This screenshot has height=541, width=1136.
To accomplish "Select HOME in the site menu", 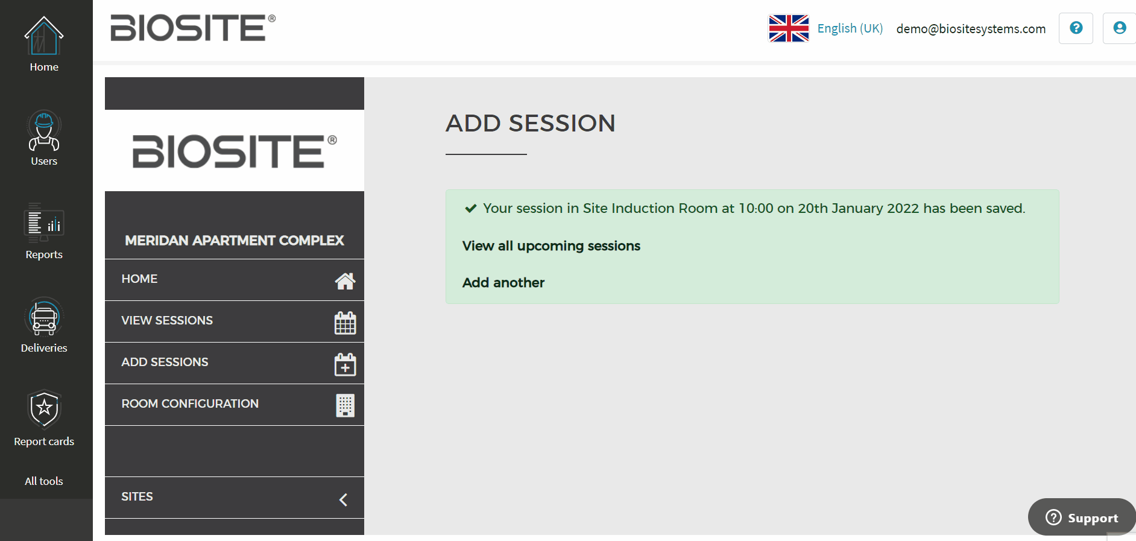I will 139,279.
